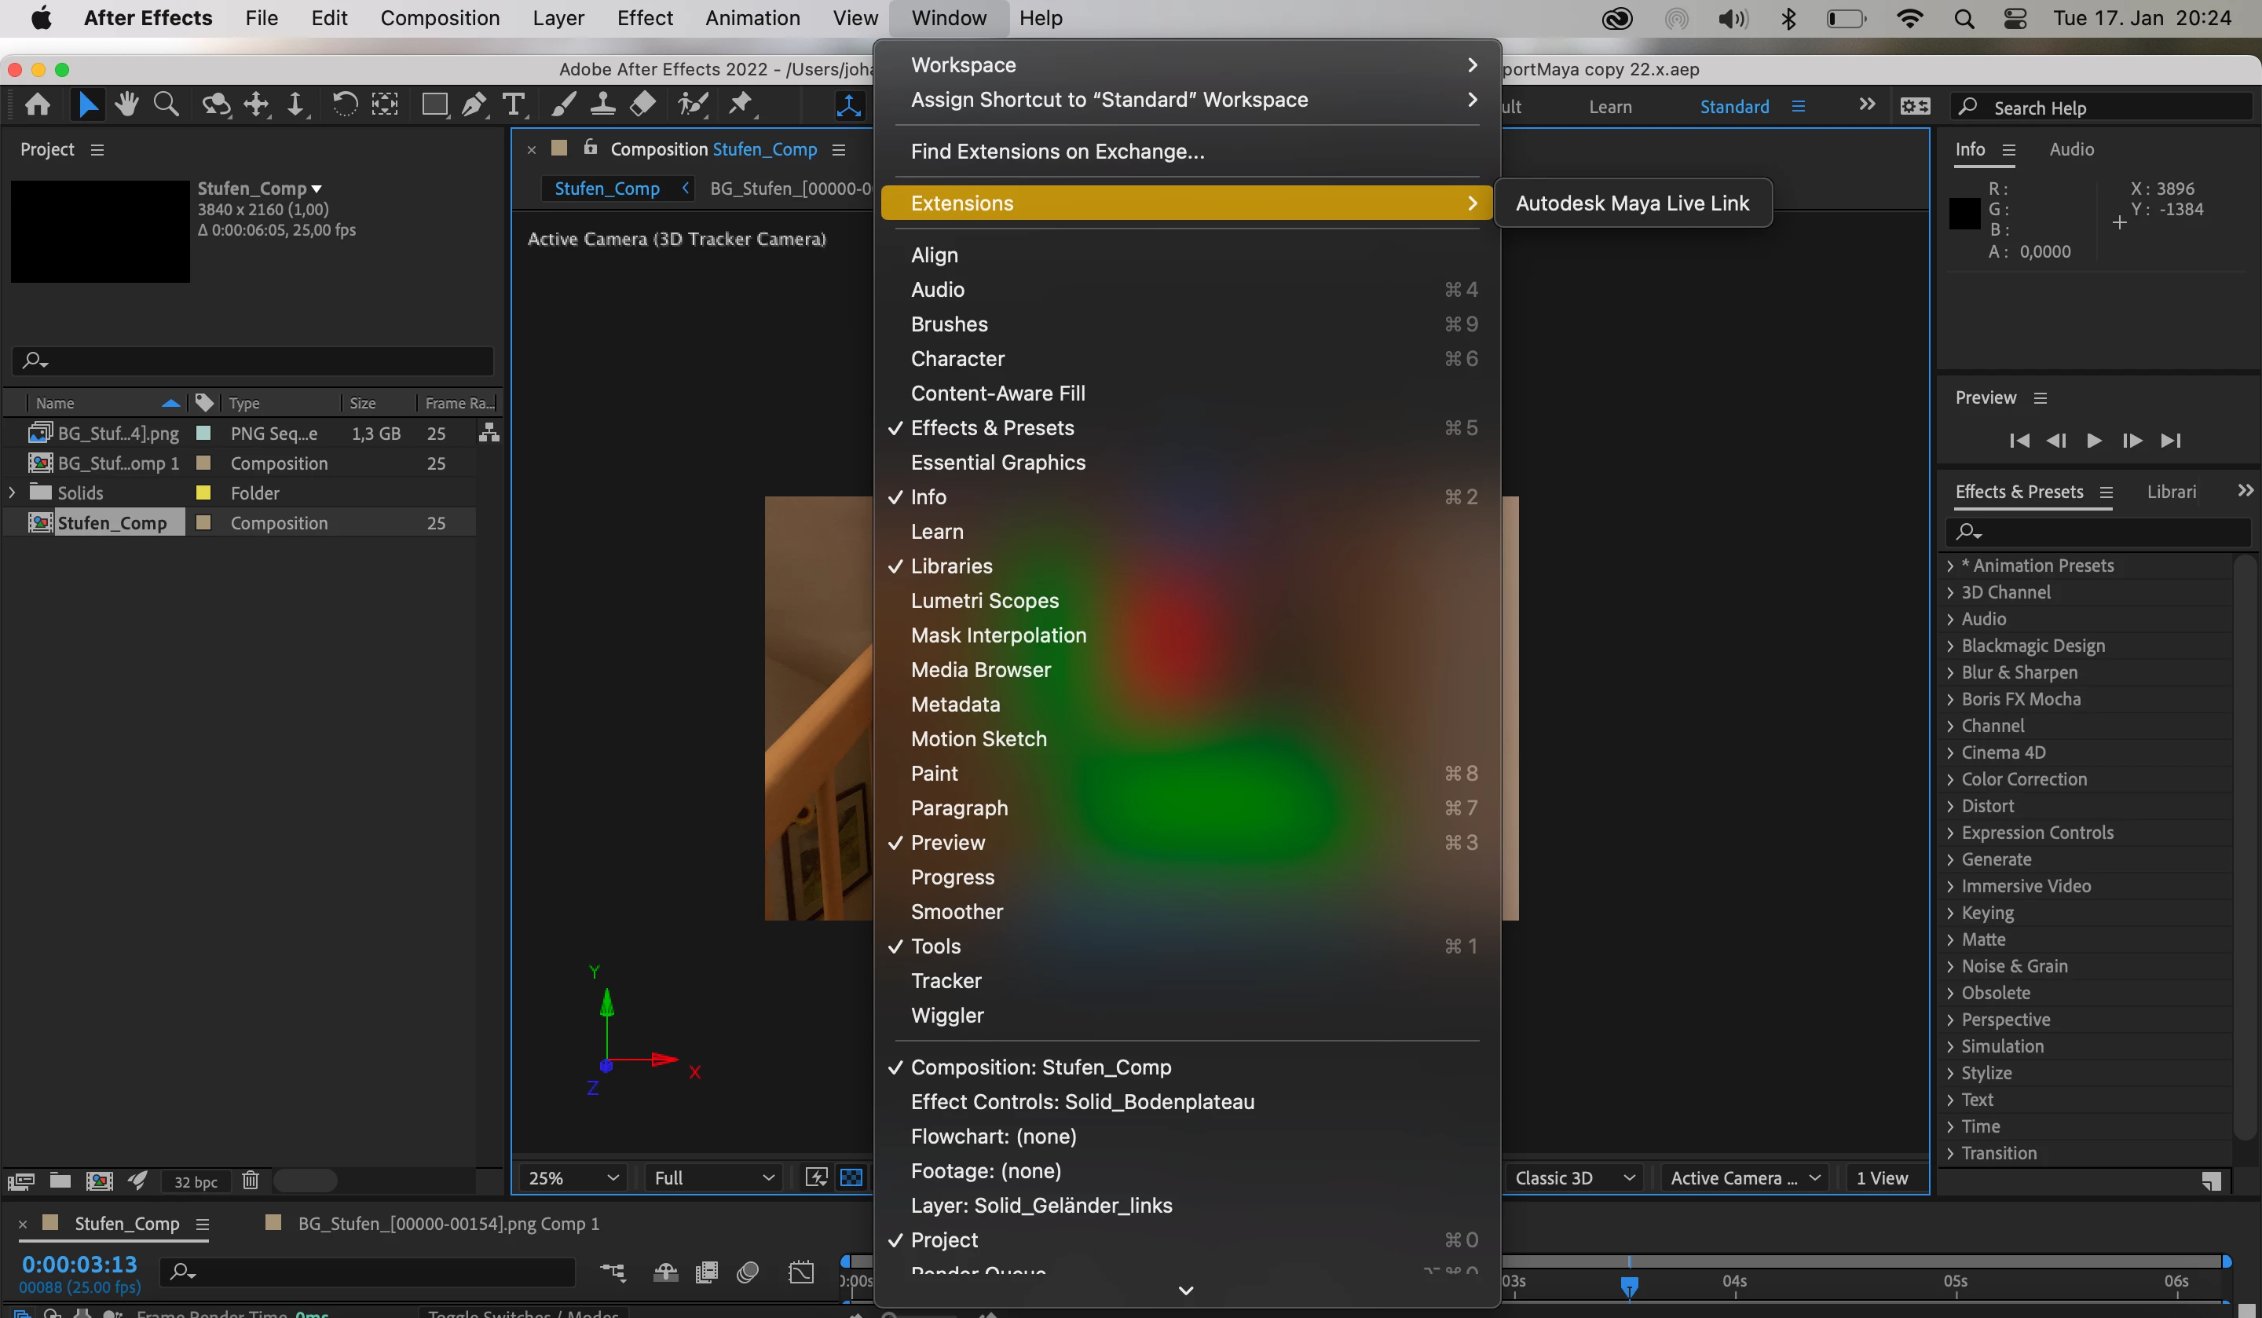Click 32 bpc color depth button
This screenshot has width=2262, height=1318.
pyautogui.click(x=195, y=1181)
